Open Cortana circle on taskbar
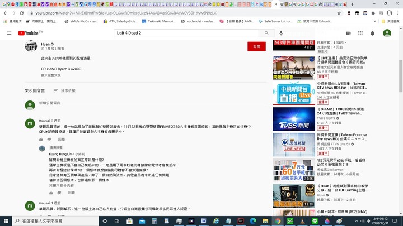 tap(105, 221)
